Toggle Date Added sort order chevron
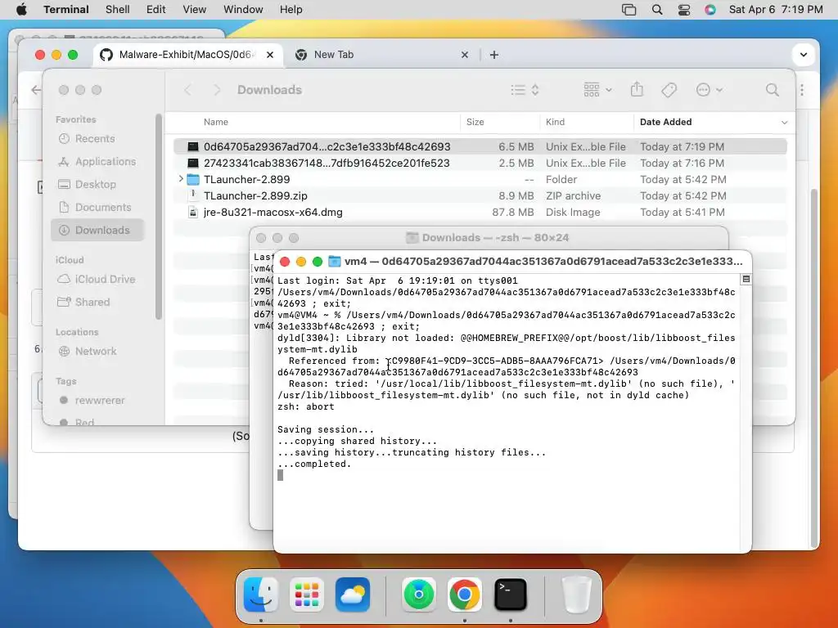Screen dimensions: 838x628 784,123
